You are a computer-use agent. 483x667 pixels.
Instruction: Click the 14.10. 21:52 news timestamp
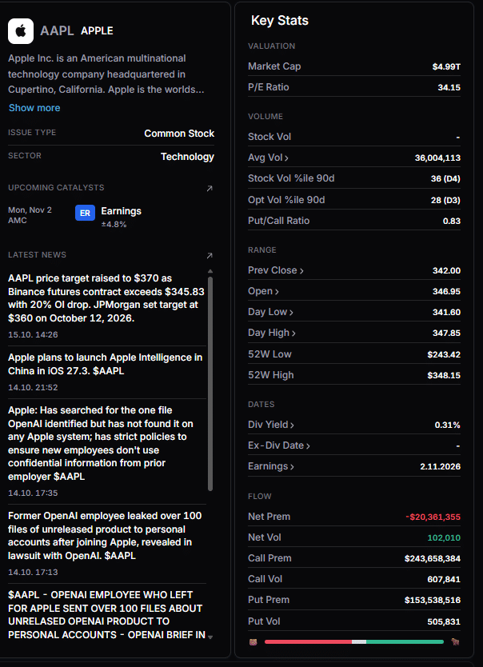33,388
